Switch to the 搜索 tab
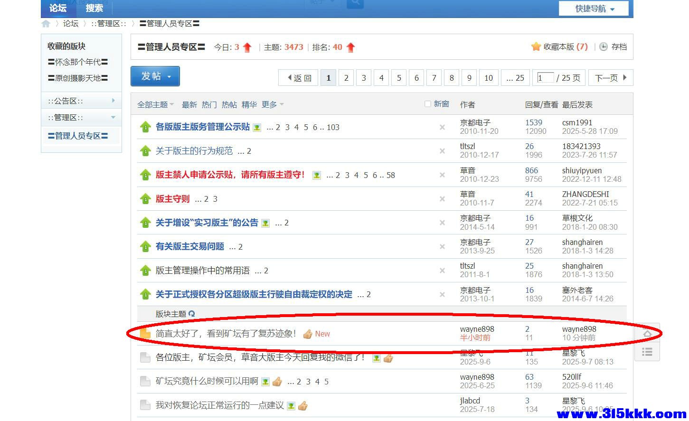The height and width of the screenshot is (421, 689). click(94, 8)
